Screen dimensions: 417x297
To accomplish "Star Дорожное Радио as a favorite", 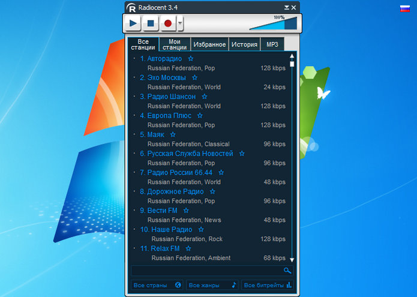I will (x=212, y=191).
